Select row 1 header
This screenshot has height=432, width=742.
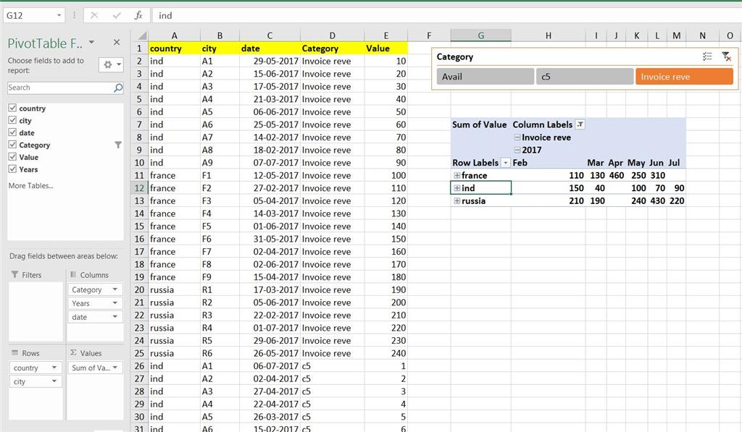point(138,48)
